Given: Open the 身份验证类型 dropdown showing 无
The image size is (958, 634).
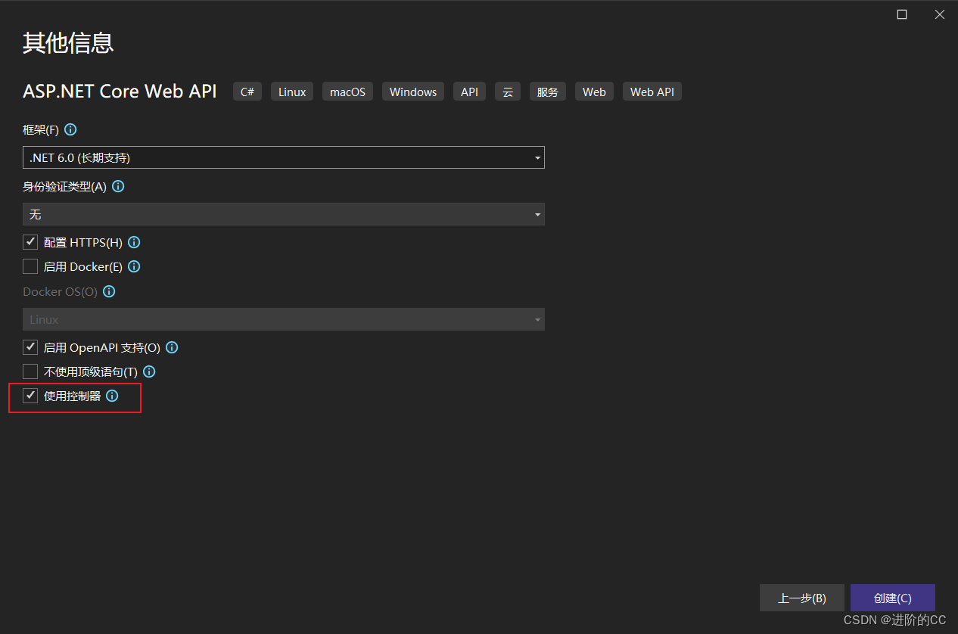Looking at the screenshot, I should 284,214.
